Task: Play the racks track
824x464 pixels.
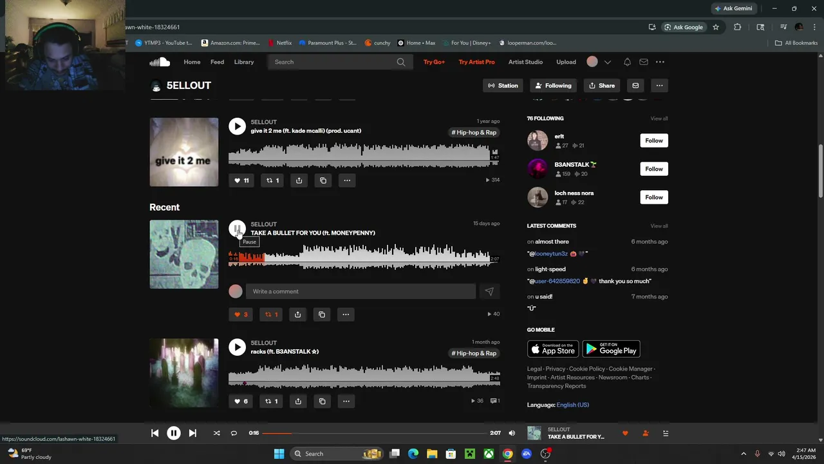Action: pyautogui.click(x=237, y=347)
